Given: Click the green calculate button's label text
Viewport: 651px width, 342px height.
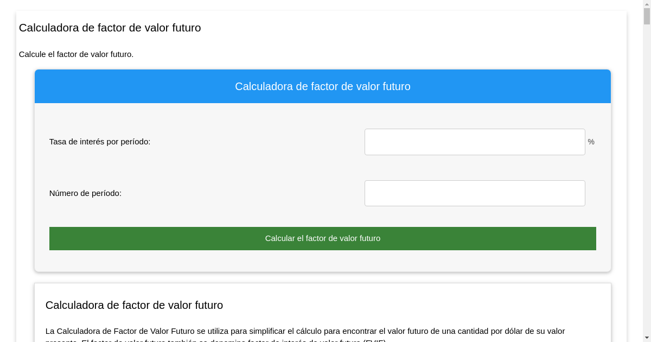Looking at the screenshot, I should click(323, 238).
